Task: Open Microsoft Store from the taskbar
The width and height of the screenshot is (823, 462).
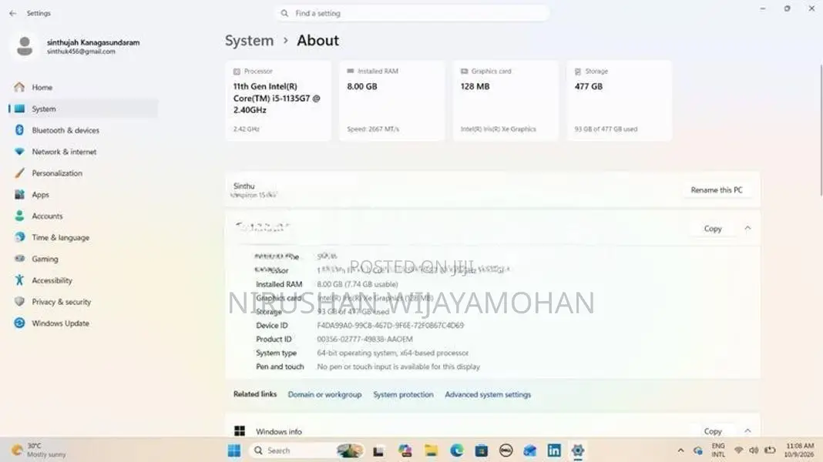Action: (482, 450)
